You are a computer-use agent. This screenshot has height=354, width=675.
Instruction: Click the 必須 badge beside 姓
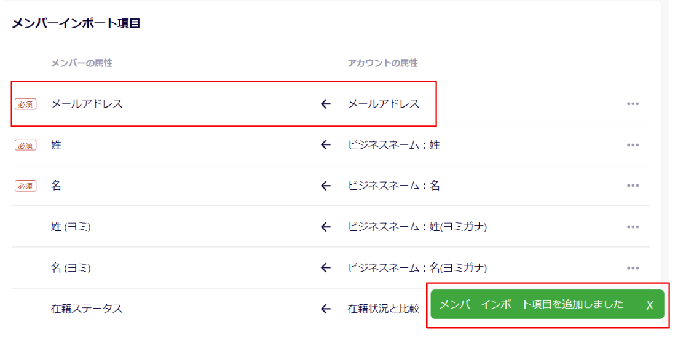coord(26,145)
